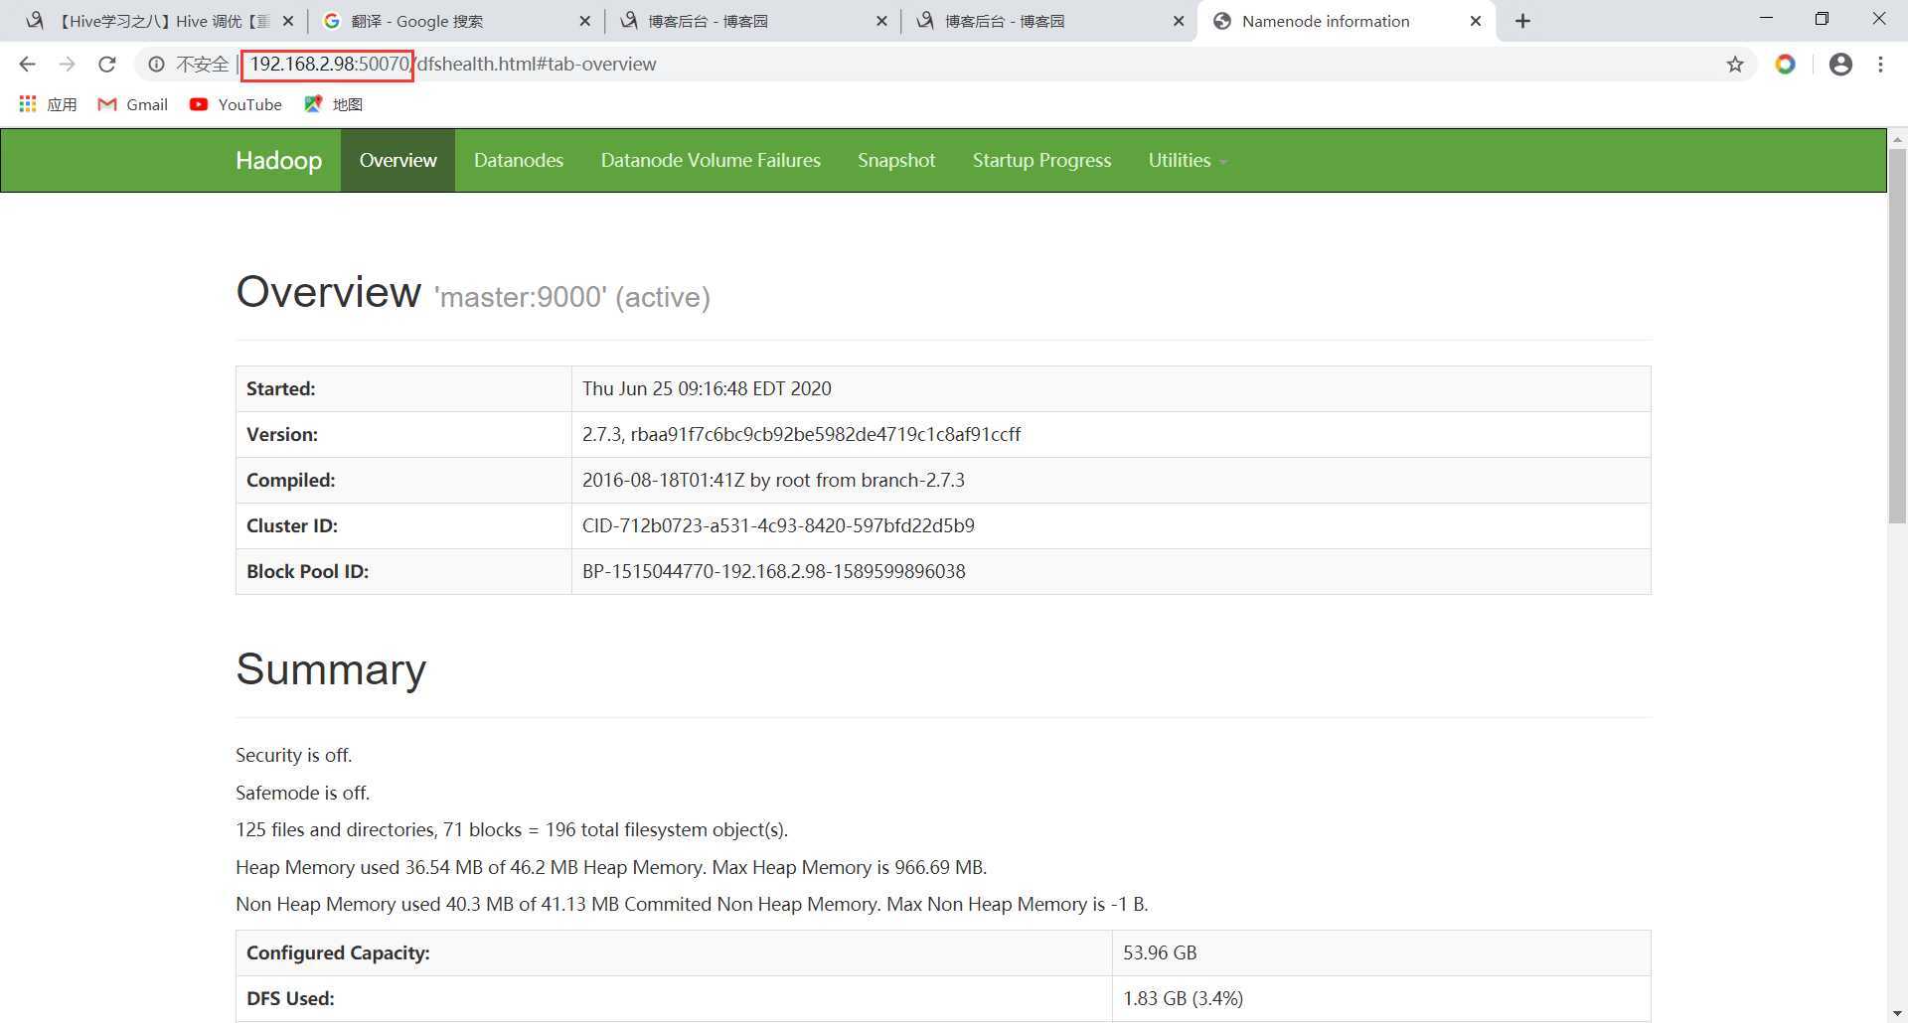1908x1023 pixels.
Task: Click the 'Security is off.' line
Action: (x=293, y=755)
